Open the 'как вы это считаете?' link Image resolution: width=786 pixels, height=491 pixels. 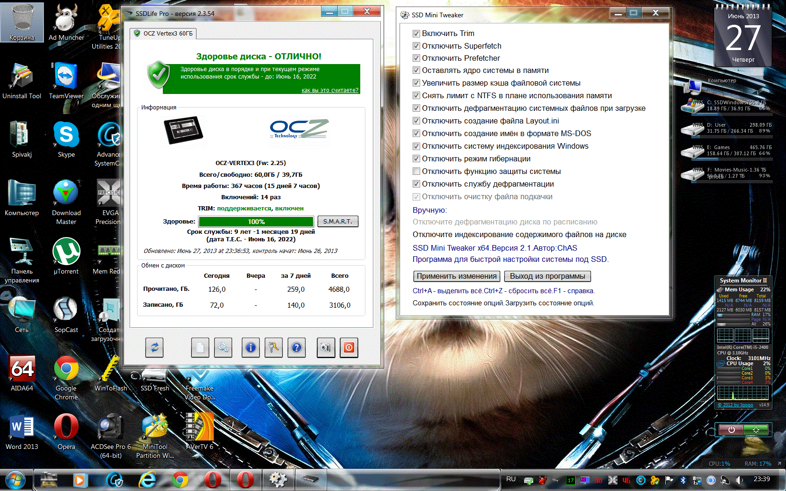click(330, 90)
